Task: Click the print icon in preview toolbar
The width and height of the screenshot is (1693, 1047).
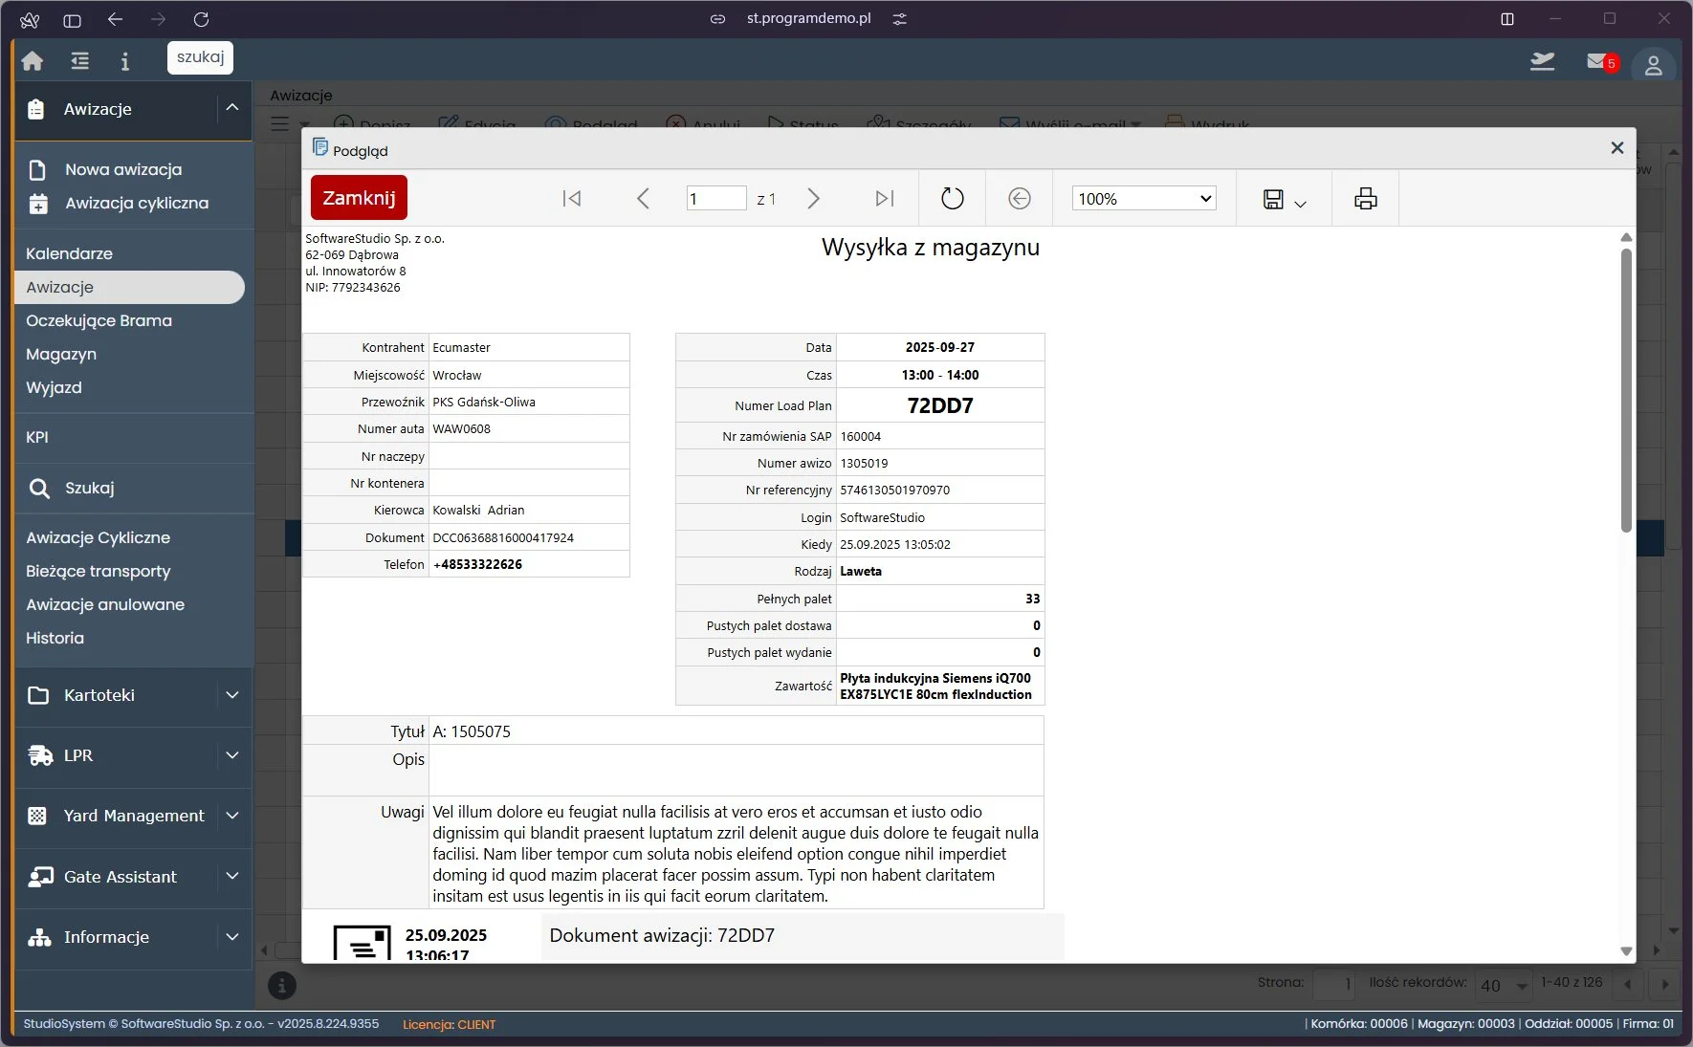Action: click(x=1365, y=199)
